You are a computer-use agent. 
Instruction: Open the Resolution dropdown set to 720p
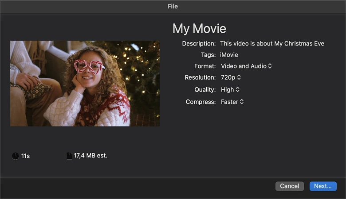click(231, 77)
